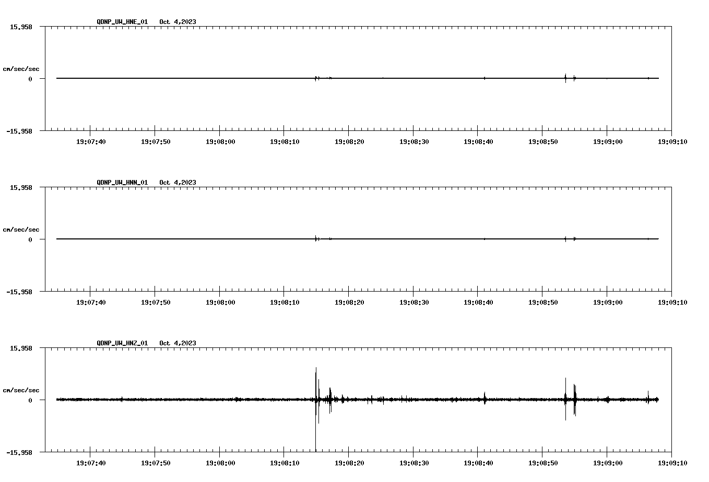The image size is (709, 482).
Task: Click the cm/sec/sec unit label on HNE plot
Action: 21,69
